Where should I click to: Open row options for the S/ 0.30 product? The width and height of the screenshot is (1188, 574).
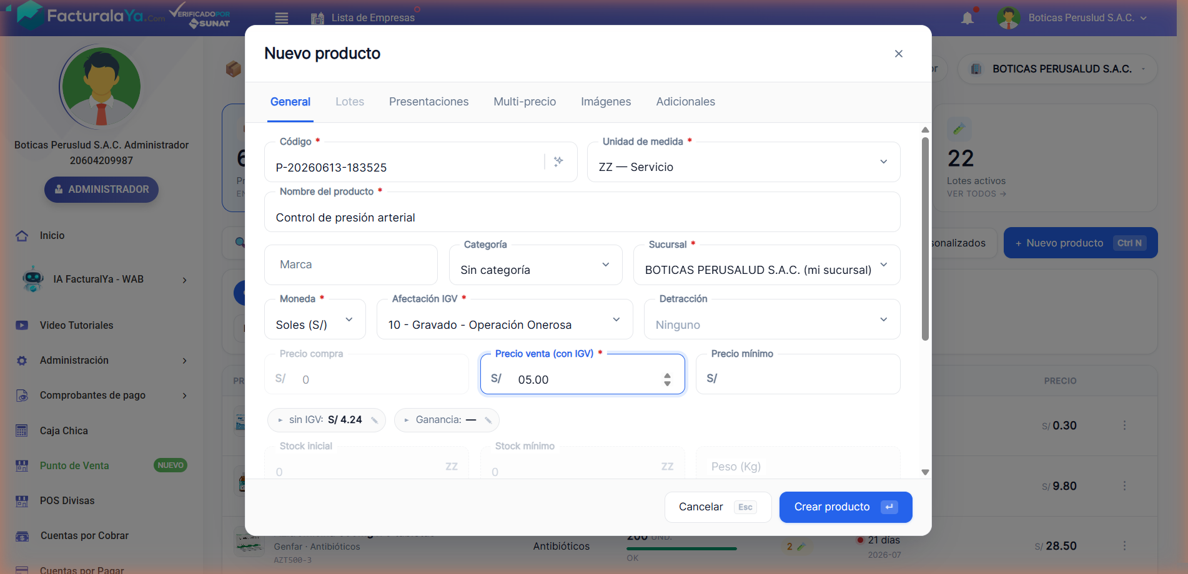pyautogui.click(x=1124, y=426)
